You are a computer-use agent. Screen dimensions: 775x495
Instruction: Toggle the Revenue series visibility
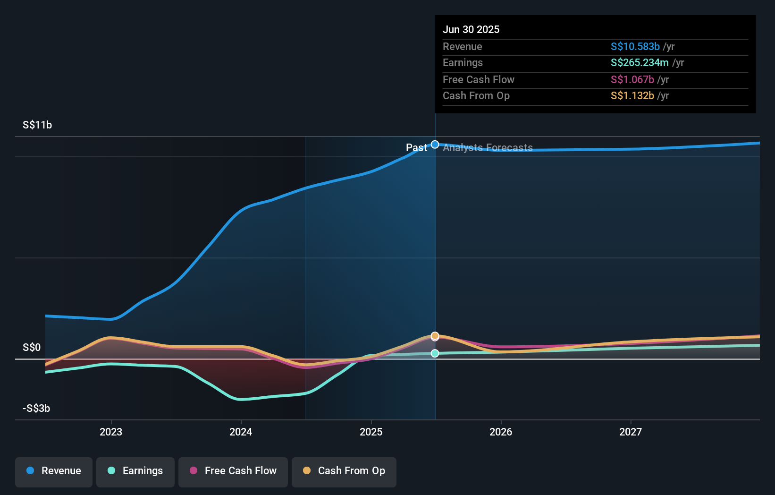coord(53,471)
